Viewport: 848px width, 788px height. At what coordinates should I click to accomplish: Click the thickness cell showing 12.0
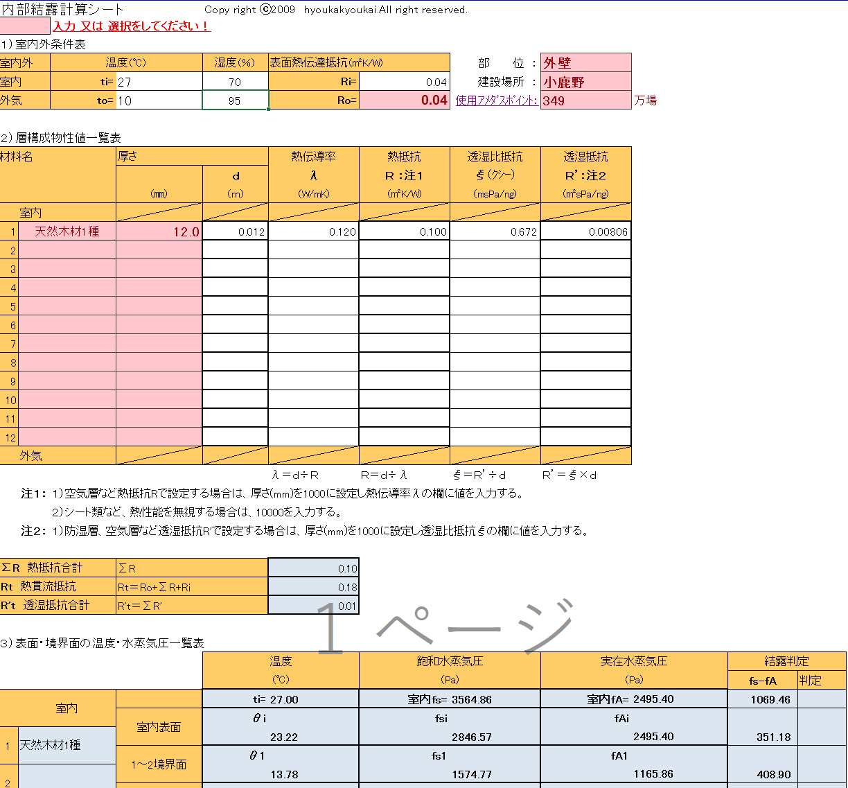(159, 231)
